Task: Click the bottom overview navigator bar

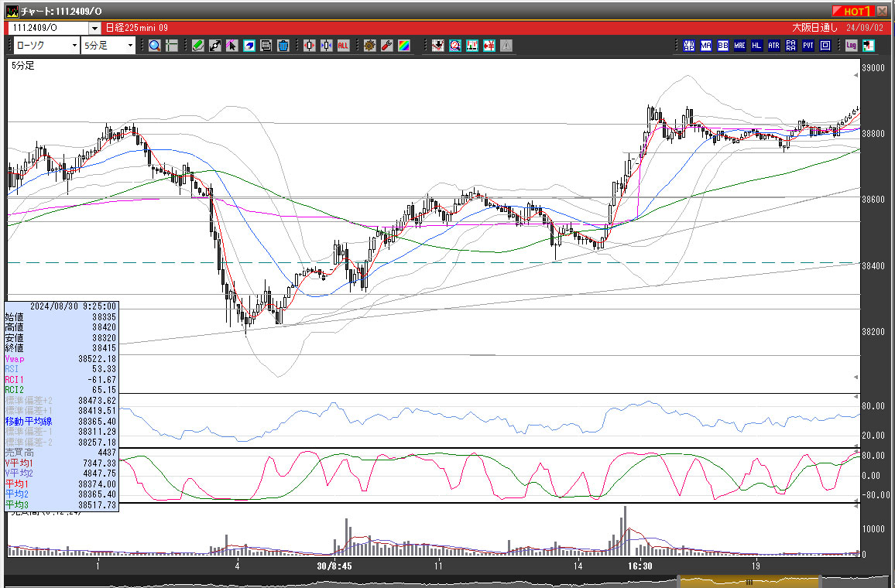Action: click(x=447, y=582)
